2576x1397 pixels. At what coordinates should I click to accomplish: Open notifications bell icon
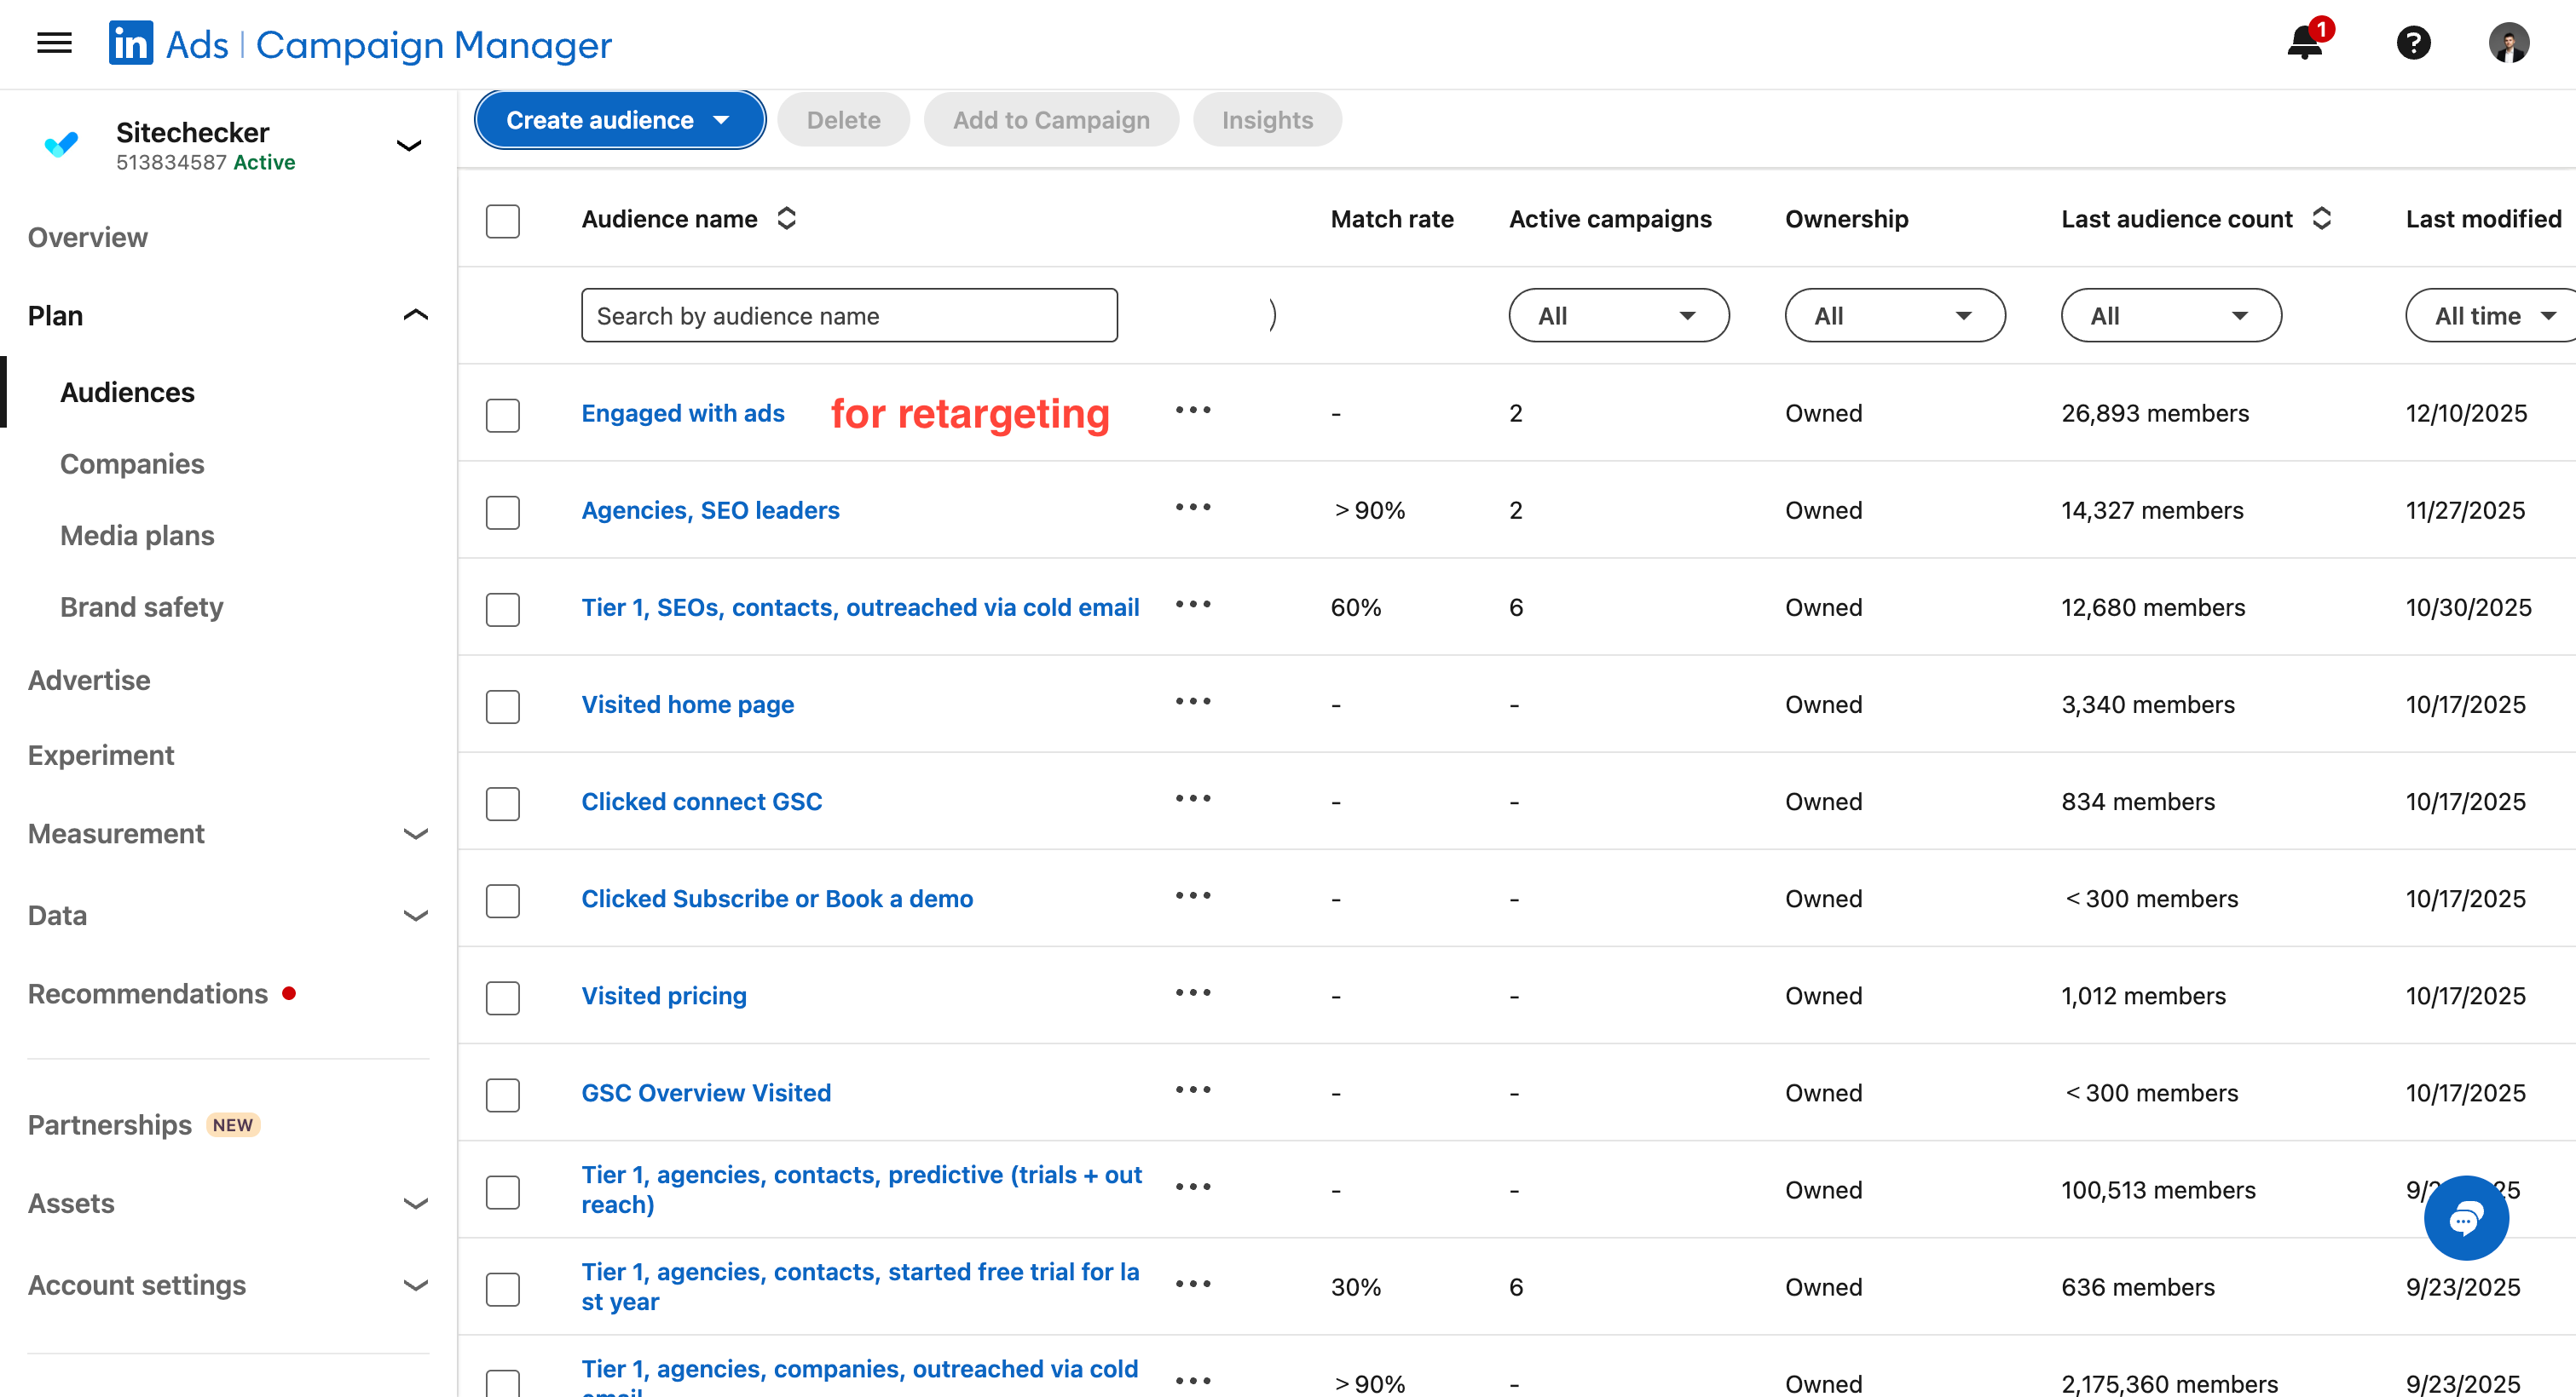(x=2305, y=43)
